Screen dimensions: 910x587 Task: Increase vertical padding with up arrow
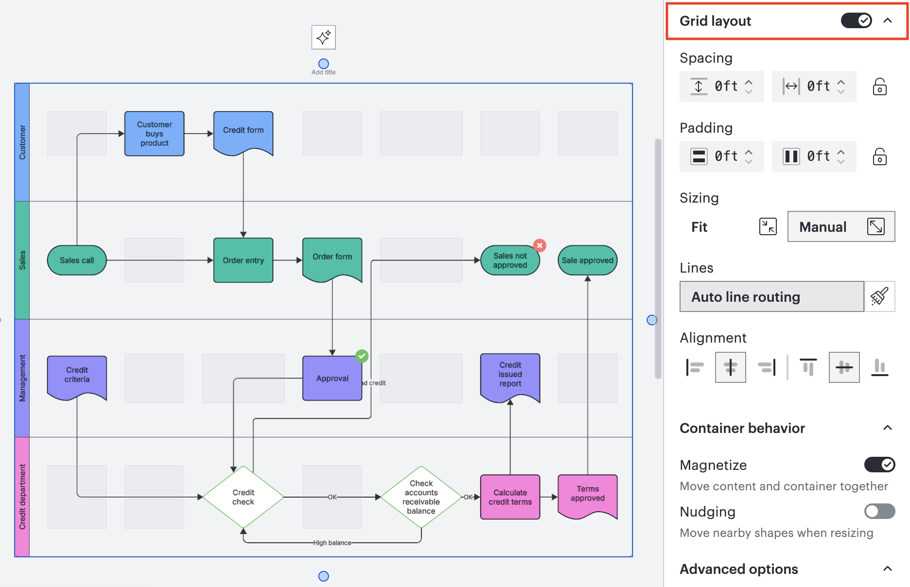tap(749, 152)
